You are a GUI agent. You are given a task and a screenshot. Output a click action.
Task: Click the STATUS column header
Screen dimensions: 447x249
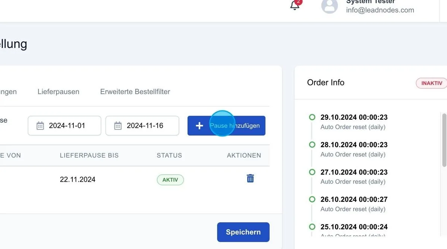click(x=169, y=155)
